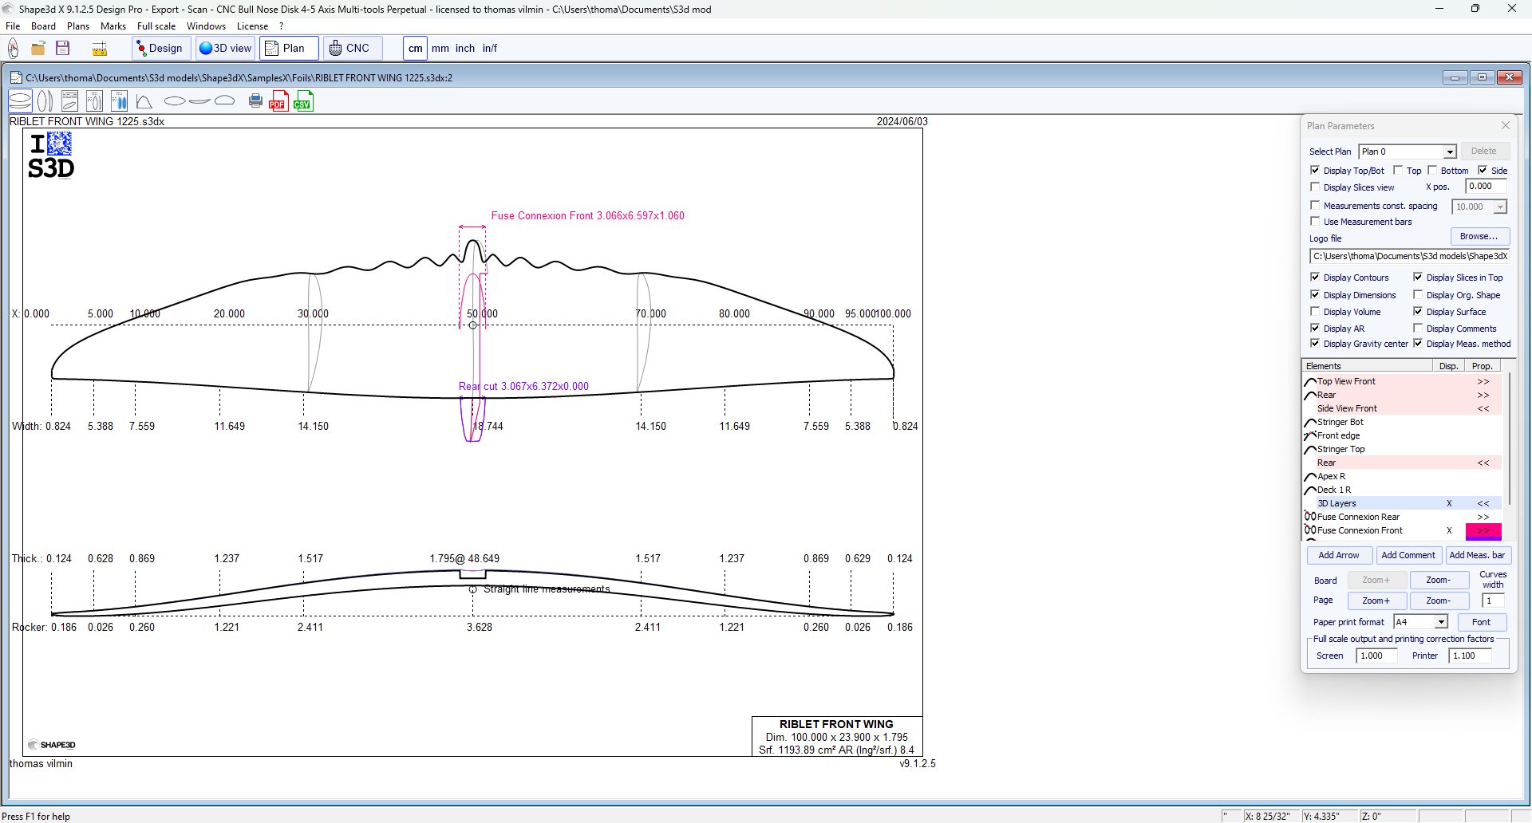Screen dimensions: 1532x823
Task: Print the plan using the printer icon
Action: 255,100
